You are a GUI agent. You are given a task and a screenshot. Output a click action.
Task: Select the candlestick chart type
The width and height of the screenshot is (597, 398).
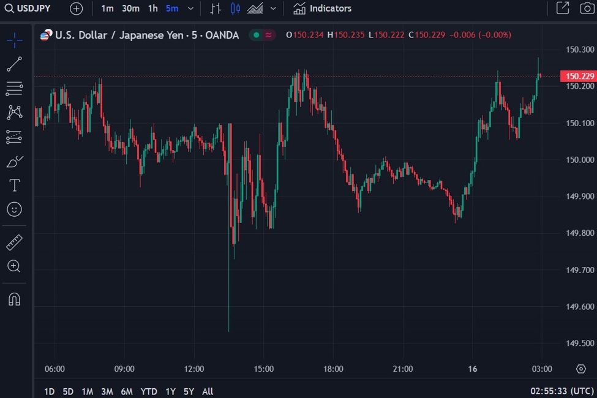(235, 9)
